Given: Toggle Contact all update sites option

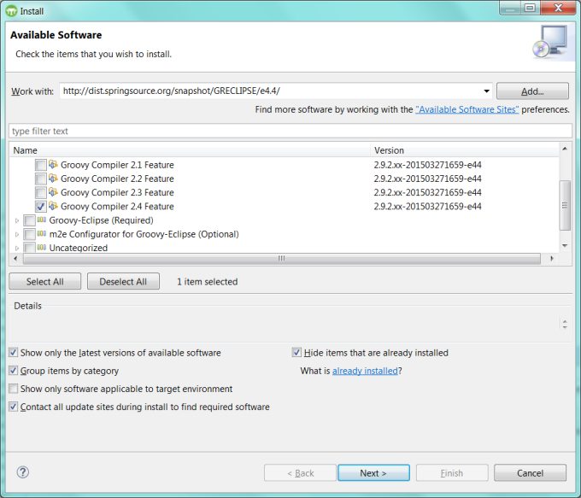Looking at the screenshot, I should (x=14, y=407).
